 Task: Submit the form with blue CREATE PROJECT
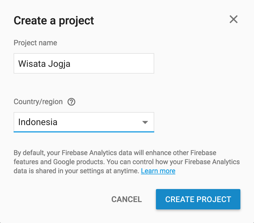point(198,199)
